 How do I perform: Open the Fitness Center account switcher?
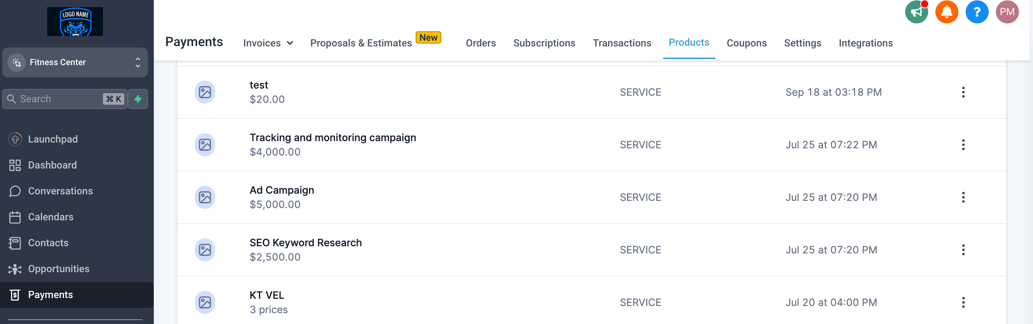click(x=75, y=63)
